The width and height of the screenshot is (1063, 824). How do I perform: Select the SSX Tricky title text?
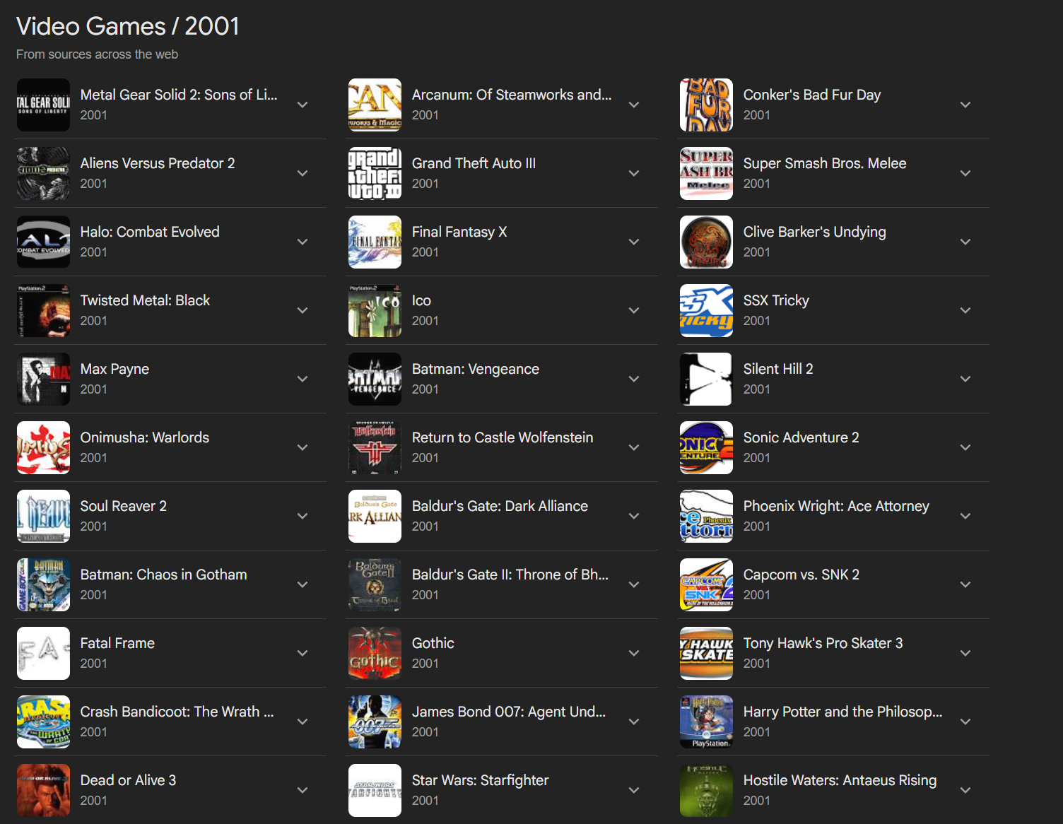776,300
